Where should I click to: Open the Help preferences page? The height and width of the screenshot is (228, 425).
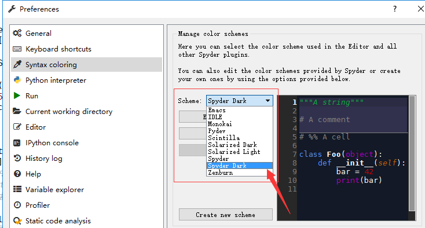[x=86, y=174]
